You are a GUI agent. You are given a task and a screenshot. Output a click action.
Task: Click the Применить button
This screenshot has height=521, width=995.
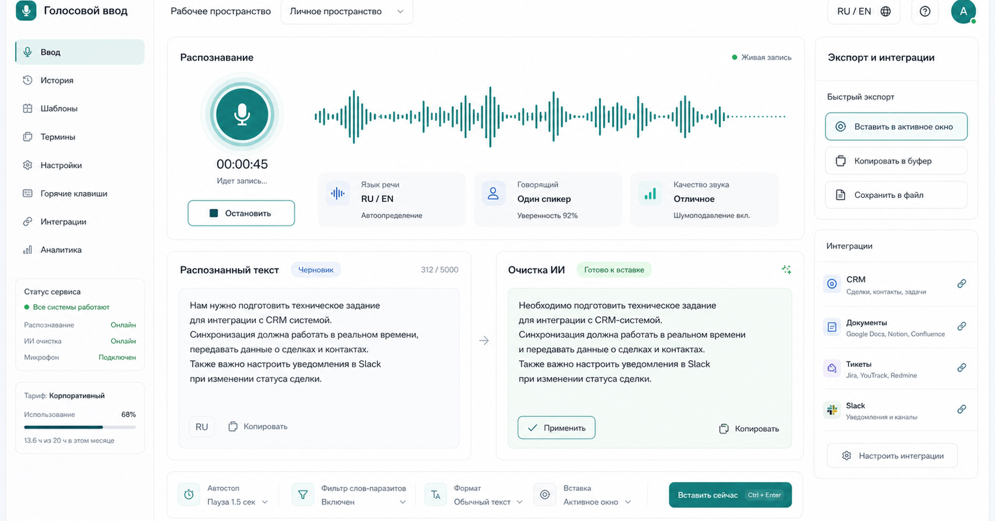[x=557, y=428]
